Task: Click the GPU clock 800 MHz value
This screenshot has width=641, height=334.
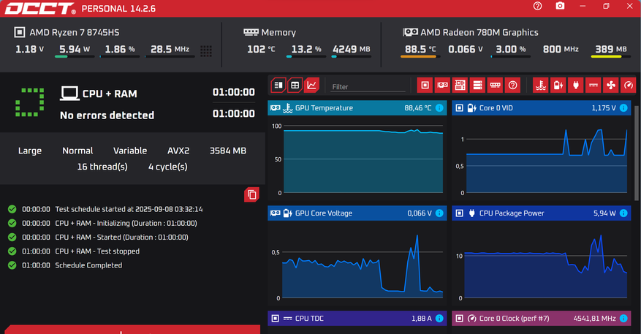Action: pyautogui.click(x=561, y=49)
